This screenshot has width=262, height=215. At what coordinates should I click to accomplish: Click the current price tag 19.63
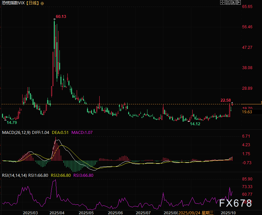point(247,112)
